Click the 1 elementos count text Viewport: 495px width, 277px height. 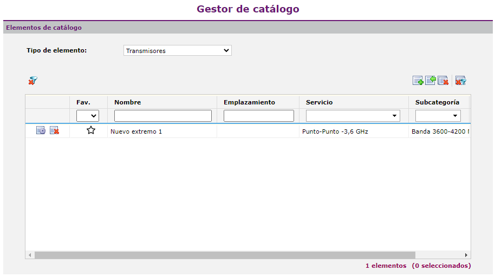click(386, 266)
